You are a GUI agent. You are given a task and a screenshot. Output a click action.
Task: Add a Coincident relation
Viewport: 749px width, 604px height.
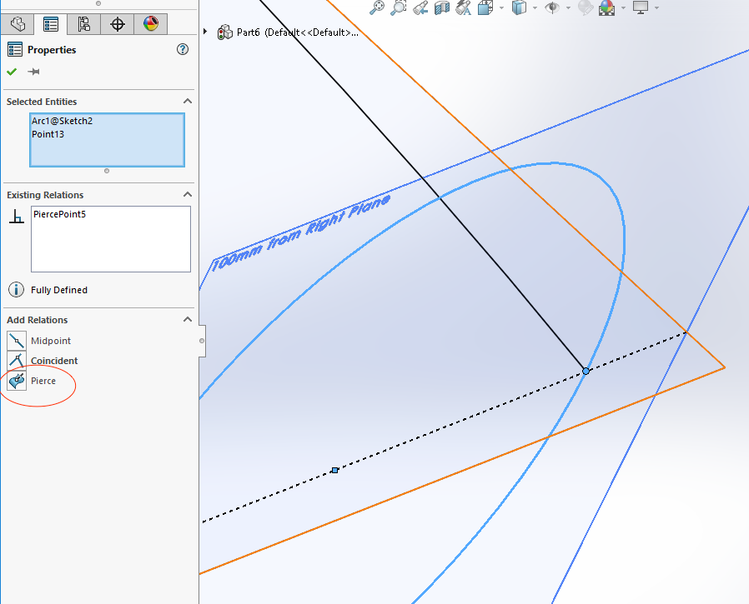tap(55, 360)
